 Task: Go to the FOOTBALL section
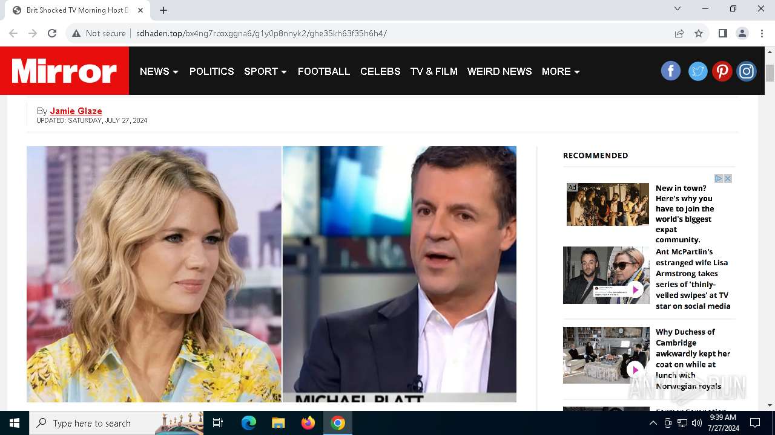tap(324, 71)
